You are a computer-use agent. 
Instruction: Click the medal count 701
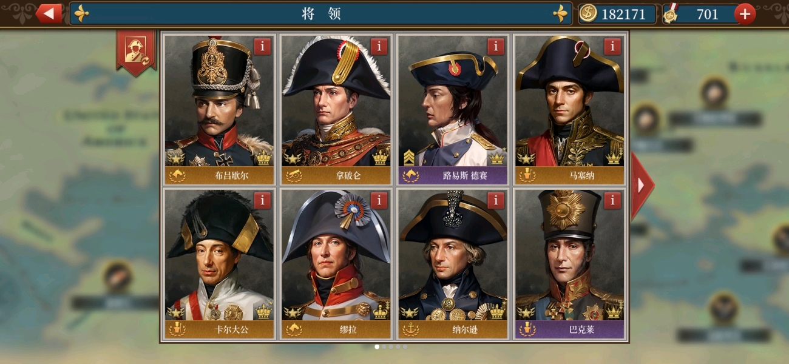click(707, 13)
